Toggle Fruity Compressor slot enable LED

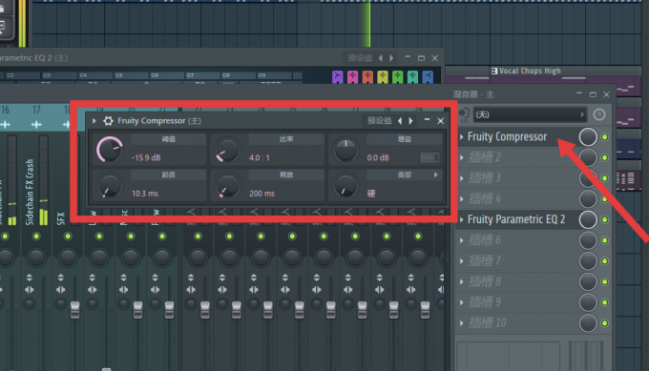tap(605, 137)
